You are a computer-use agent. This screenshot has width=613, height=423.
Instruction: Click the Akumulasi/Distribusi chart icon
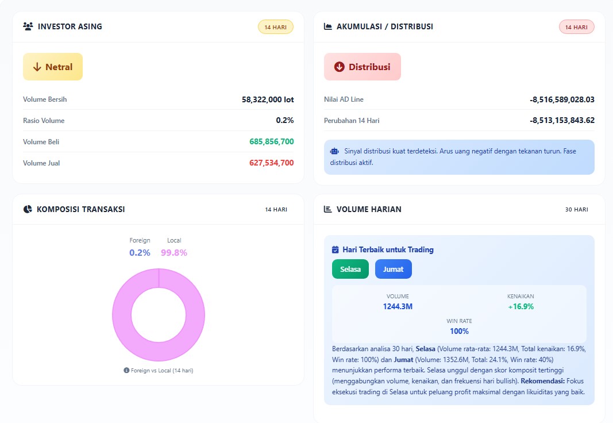328,26
